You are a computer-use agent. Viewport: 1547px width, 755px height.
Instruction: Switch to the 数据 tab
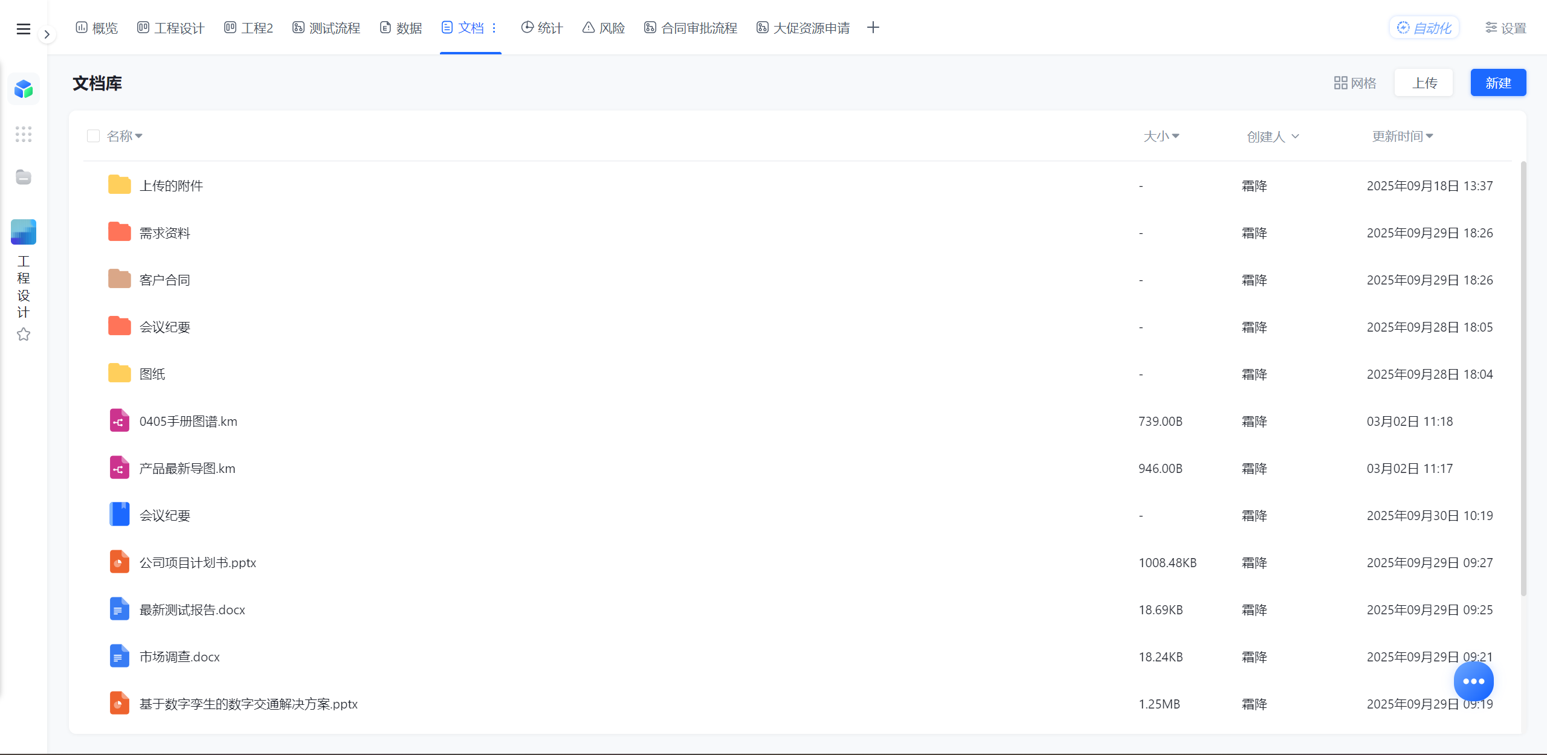[x=401, y=28]
